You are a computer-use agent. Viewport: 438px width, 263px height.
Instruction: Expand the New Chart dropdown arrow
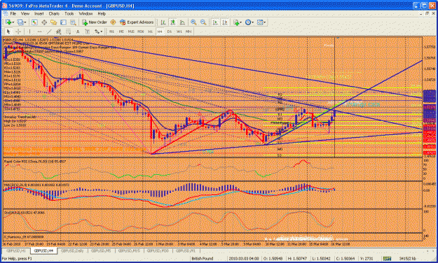click(x=13, y=22)
